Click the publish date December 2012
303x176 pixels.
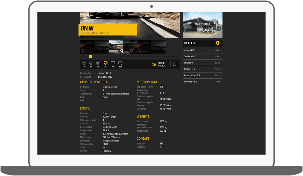105,77
